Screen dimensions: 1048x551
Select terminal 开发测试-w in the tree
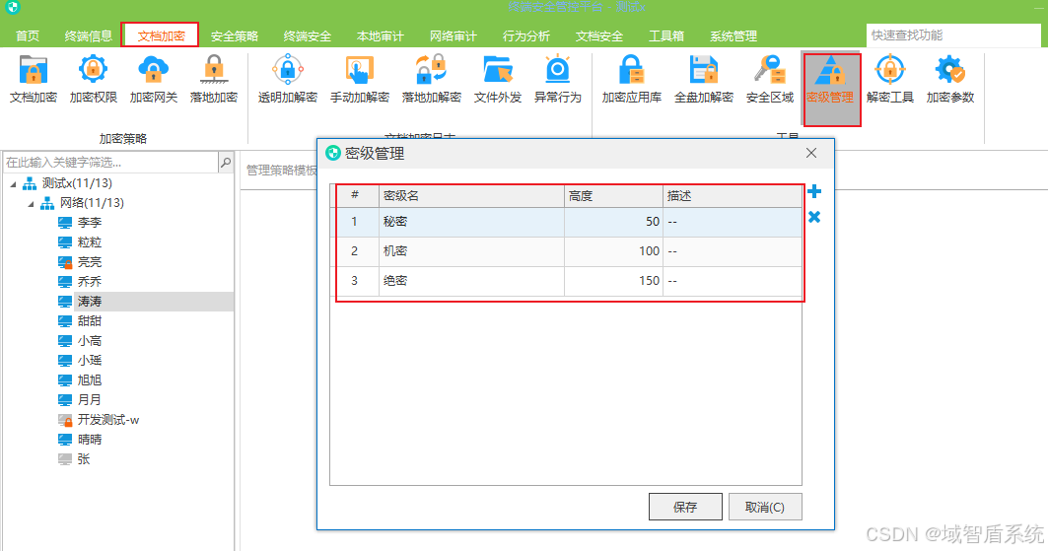[x=108, y=420]
